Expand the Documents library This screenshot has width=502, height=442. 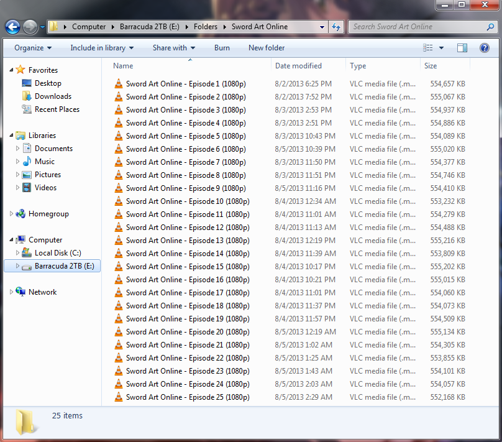pos(17,149)
